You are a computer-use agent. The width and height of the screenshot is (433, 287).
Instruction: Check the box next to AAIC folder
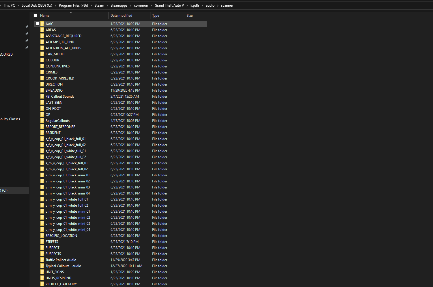[x=37, y=24]
